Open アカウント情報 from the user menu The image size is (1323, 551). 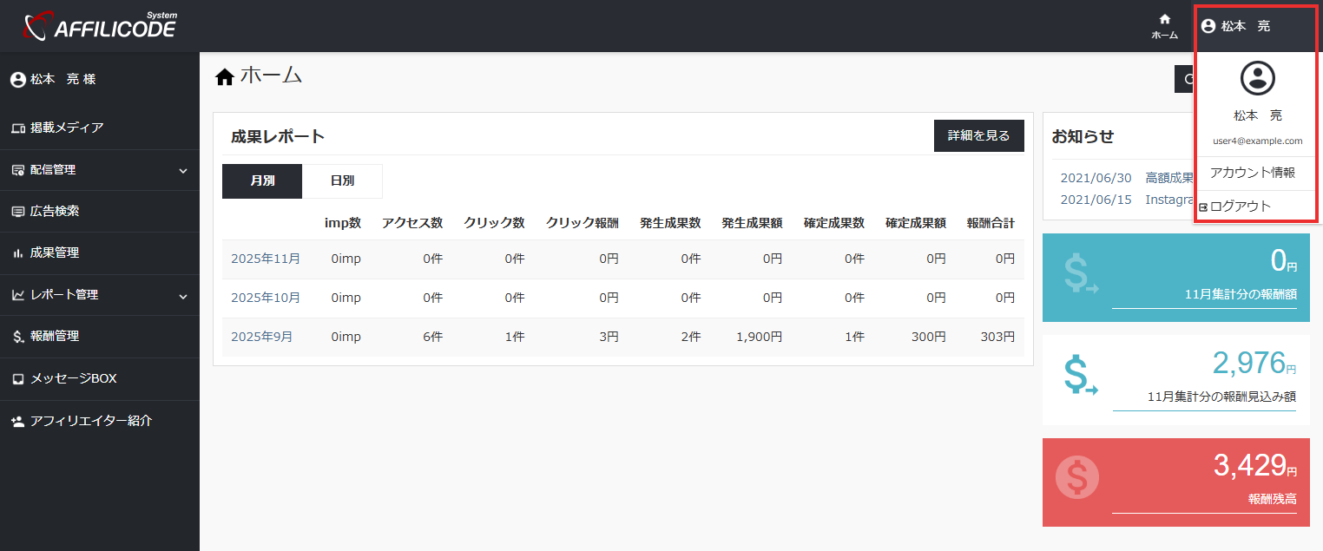(x=1252, y=173)
